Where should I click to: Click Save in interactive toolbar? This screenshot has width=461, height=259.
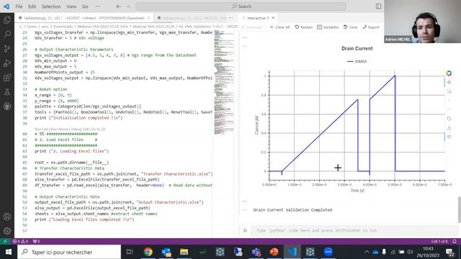[x=350, y=27]
